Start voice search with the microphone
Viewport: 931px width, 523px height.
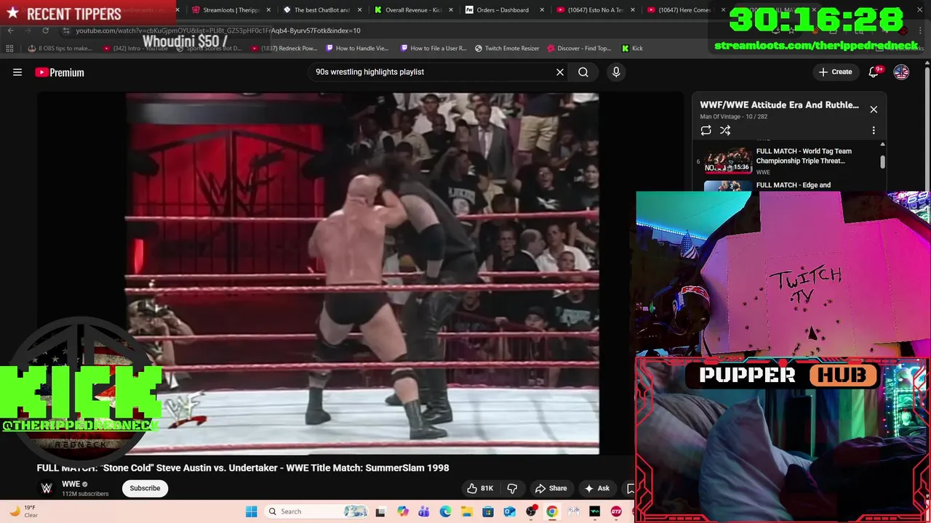pyautogui.click(x=616, y=72)
